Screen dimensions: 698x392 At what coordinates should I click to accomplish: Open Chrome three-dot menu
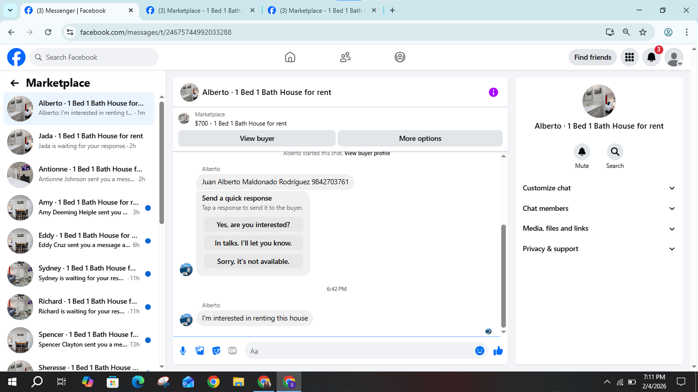point(687,32)
